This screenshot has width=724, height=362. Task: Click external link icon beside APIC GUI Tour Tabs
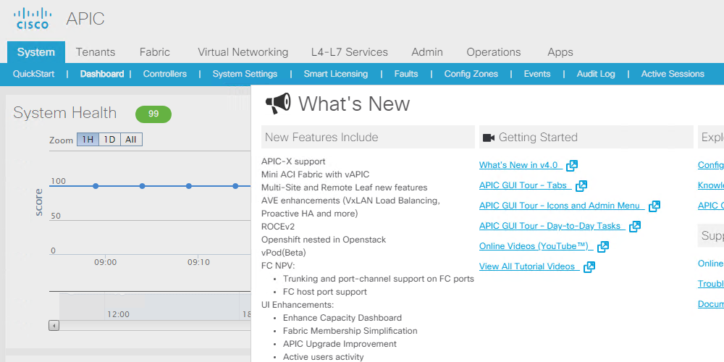581,186
